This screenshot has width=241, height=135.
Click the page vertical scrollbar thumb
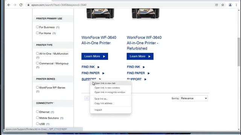click(x=239, y=52)
